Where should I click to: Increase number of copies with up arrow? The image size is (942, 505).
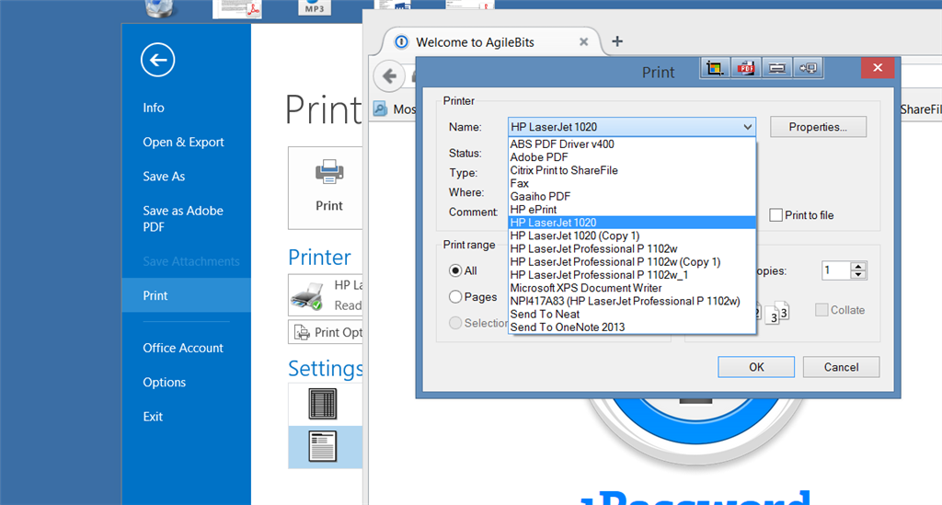(x=858, y=267)
